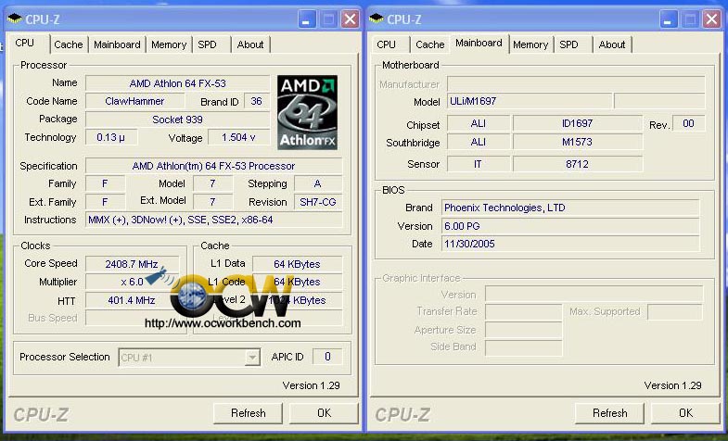Viewport: 728px width, 441px height.
Task: Click the Code Name value ClawHammer
Action: tap(134, 101)
